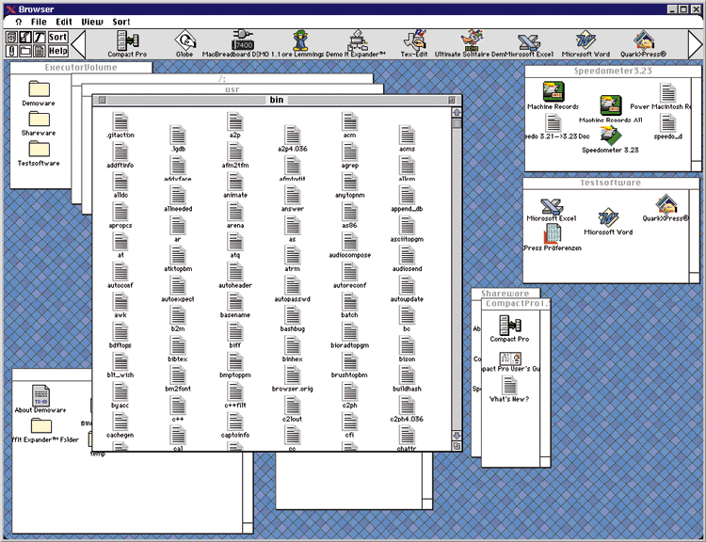Click the pencil application icon button
This screenshot has width=706, height=542.
tap(25, 37)
